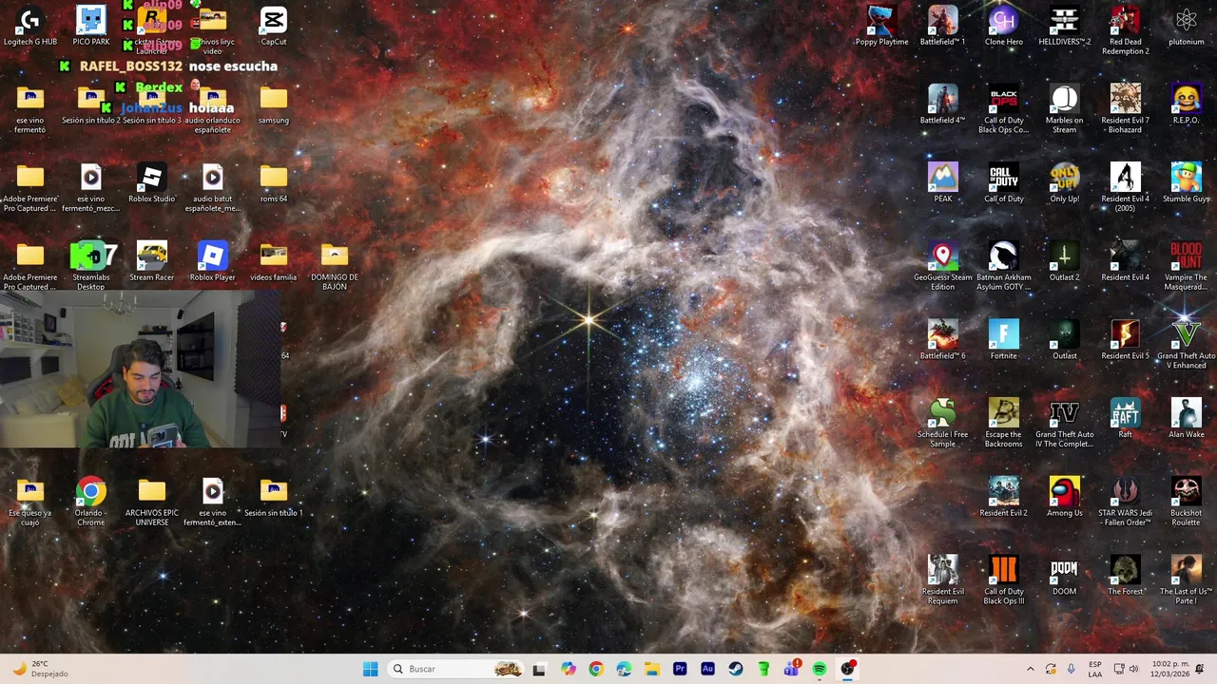Open volume control in system tray
Image resolution: width=1217 pixels, height=684 pixels.
pyautogui.click(x=1133, y=669)
